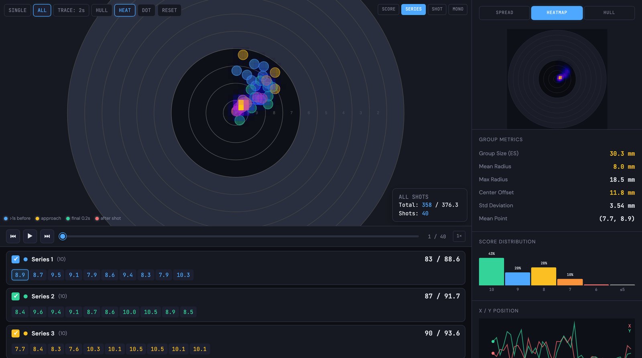Open the SPREAD tab
Viewport: 642px width, 358px height.
click(504, 13)
